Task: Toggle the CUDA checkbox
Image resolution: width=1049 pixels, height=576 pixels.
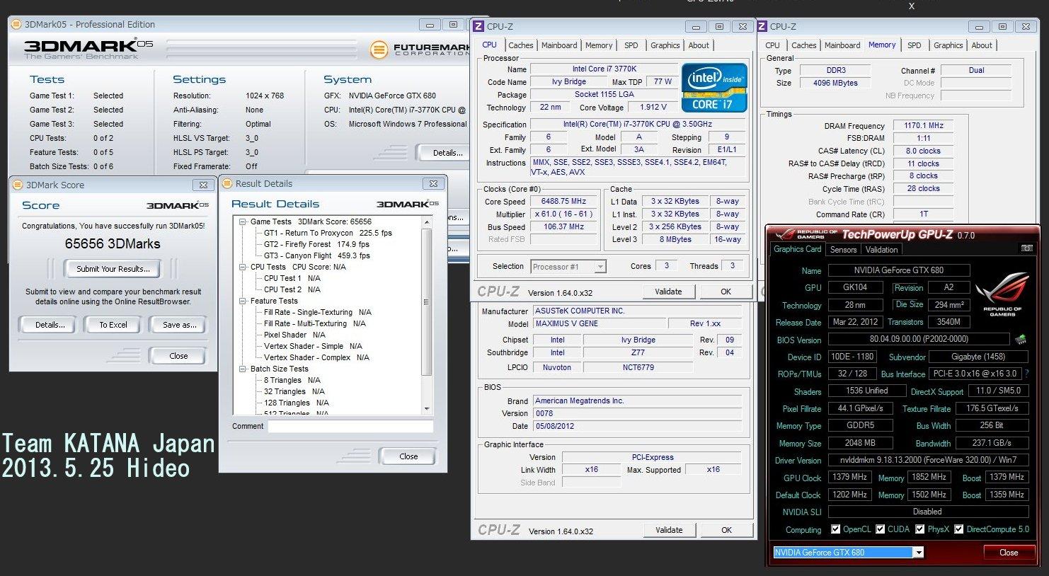Action: tap(881, 529)
